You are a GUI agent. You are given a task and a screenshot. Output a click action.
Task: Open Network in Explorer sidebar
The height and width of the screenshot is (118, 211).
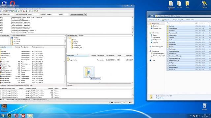point(152,60)
